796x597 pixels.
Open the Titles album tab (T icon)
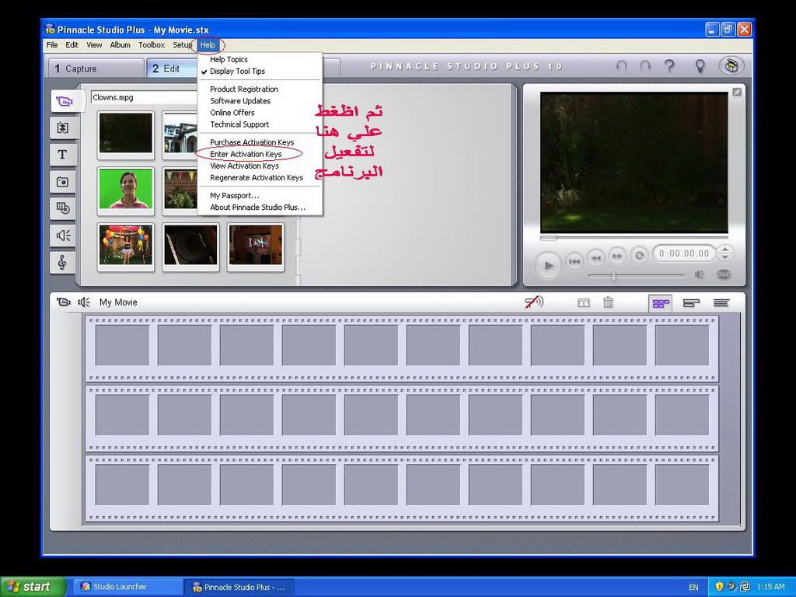(x=63, y=155)
